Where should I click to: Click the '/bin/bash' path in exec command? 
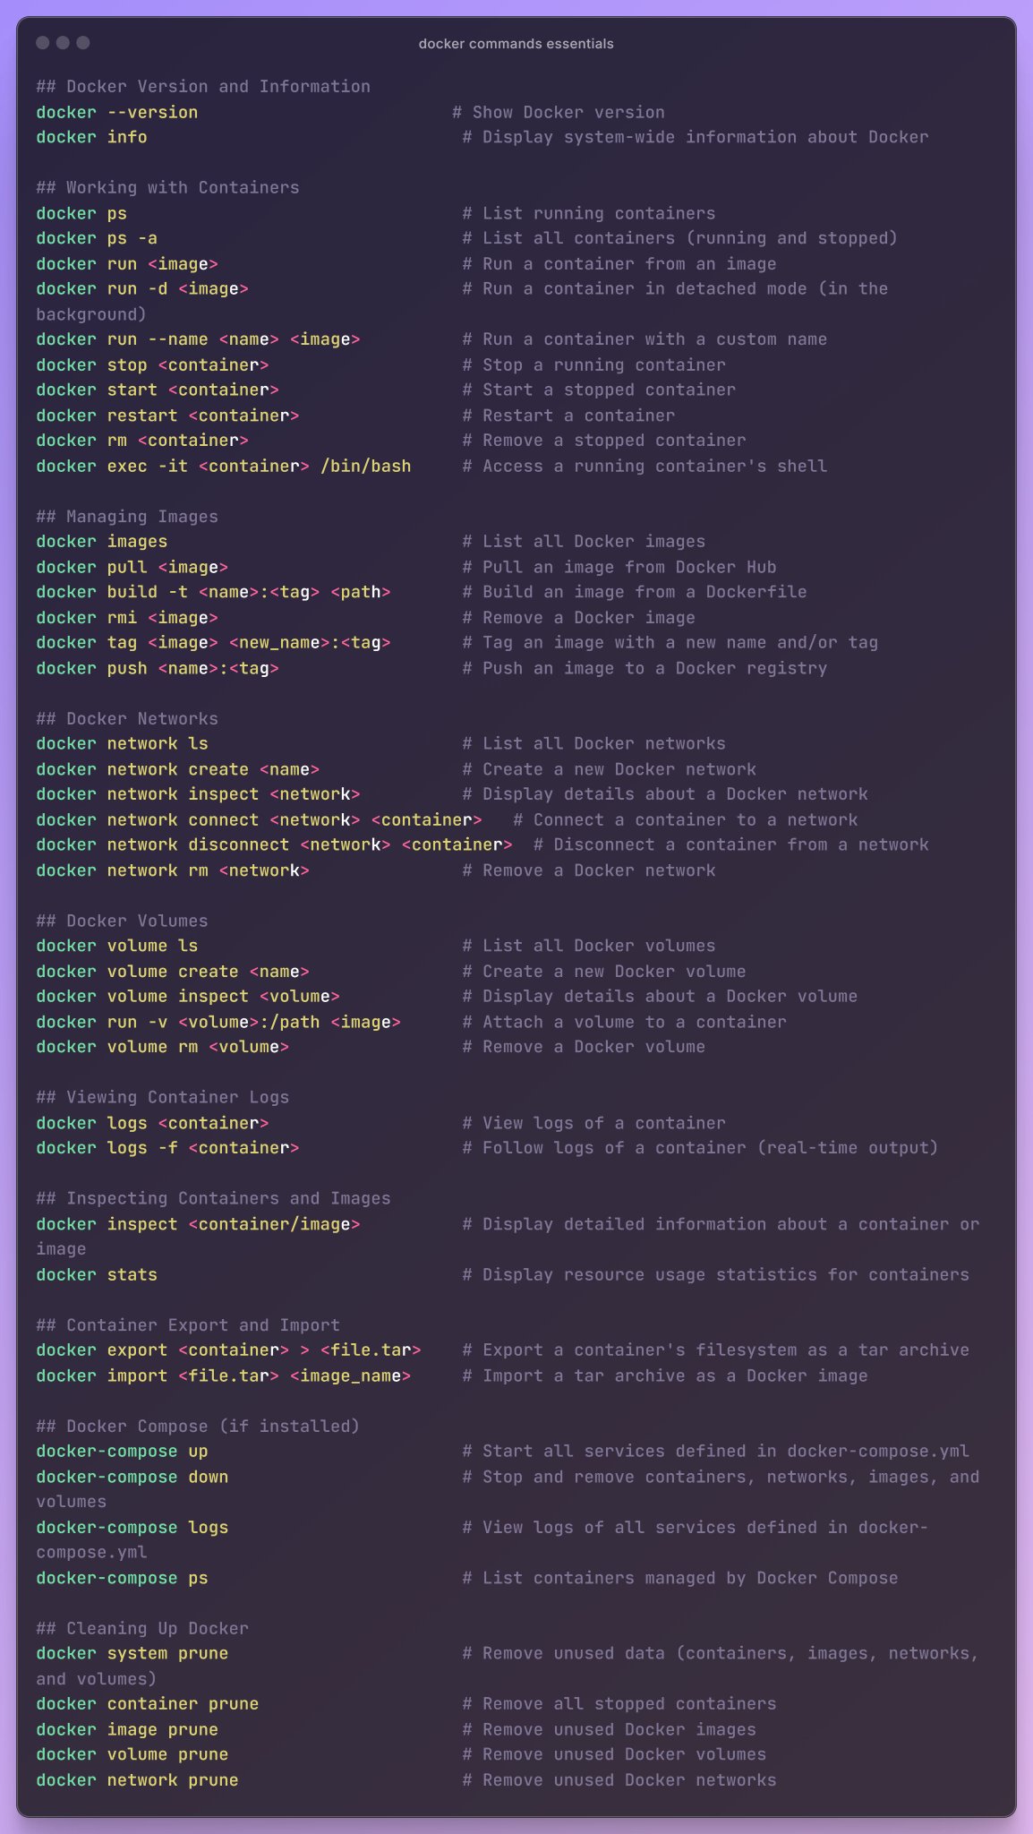tap(366, 466)
